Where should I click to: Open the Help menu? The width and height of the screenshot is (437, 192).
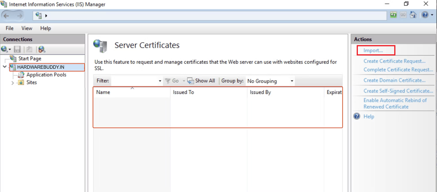click(46, 28)
